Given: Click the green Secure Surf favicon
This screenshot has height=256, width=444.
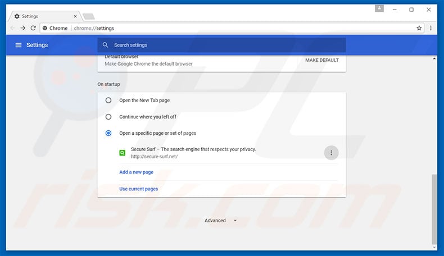Looking at the screenshot, I should coord(123,153).
